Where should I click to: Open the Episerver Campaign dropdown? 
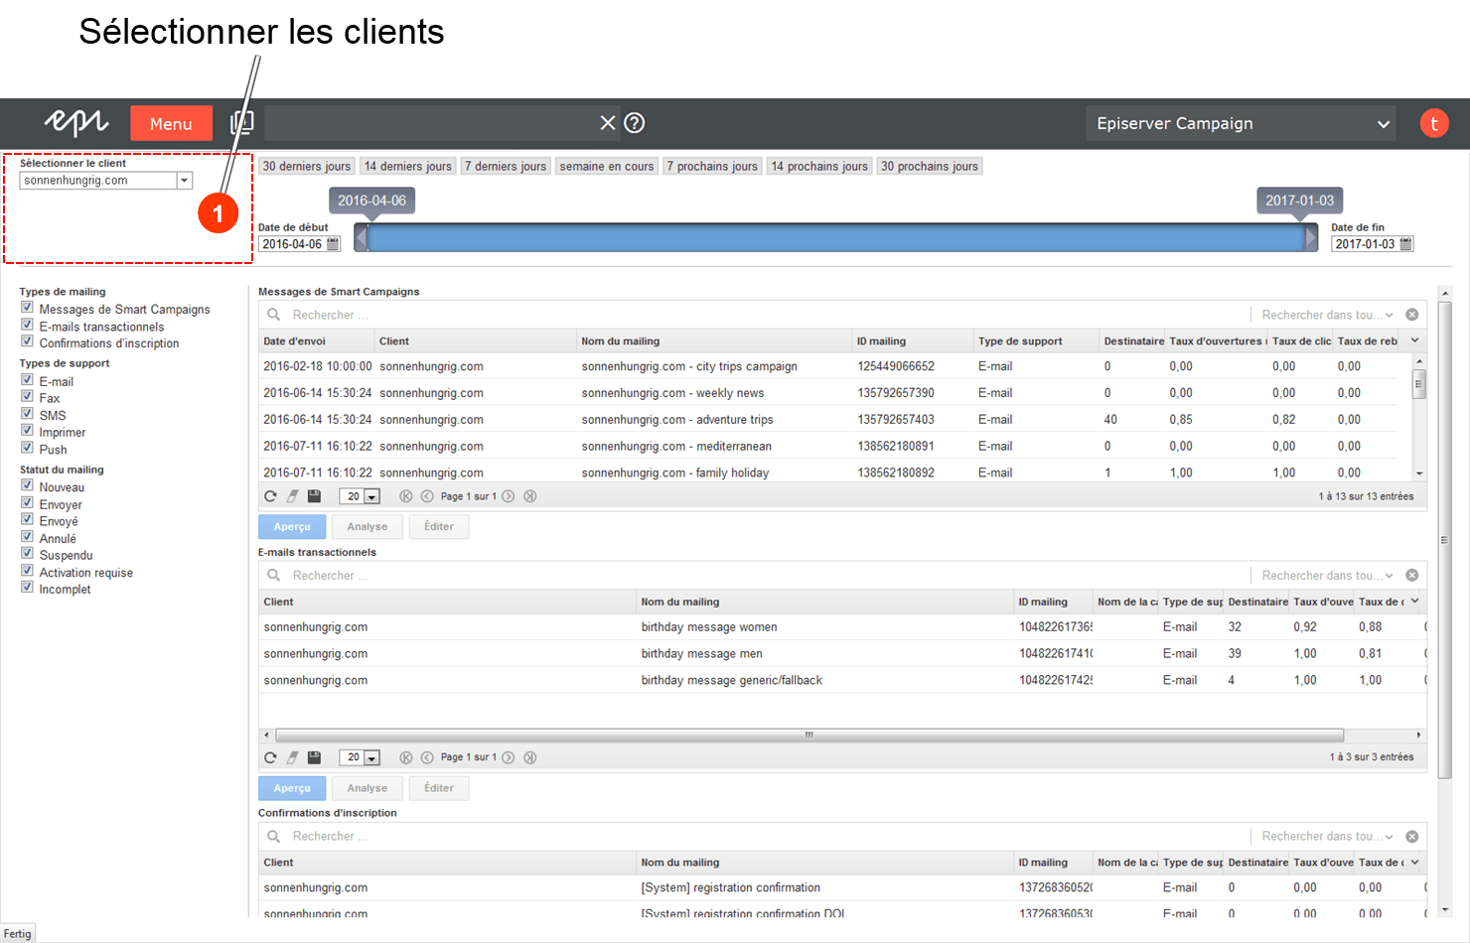pyautogui.click(x=1241, y=123)
